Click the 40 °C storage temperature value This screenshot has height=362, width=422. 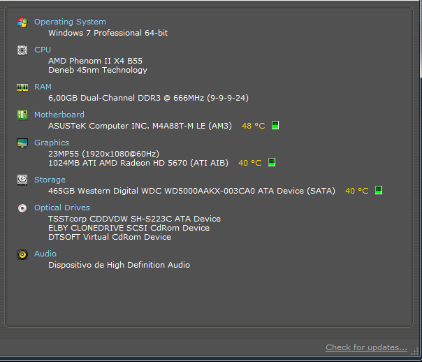356,191
